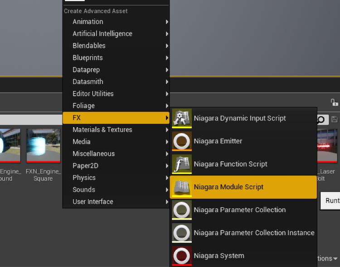Select the FXN_Engine_Square asset thumbnail
340x267 pixels.
coord(44,146)
